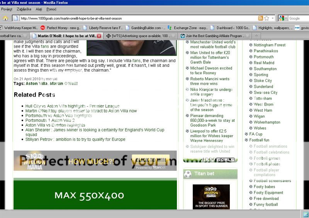Select Free download category
Viewport: 309px width, 218px height.
point(266,198)
